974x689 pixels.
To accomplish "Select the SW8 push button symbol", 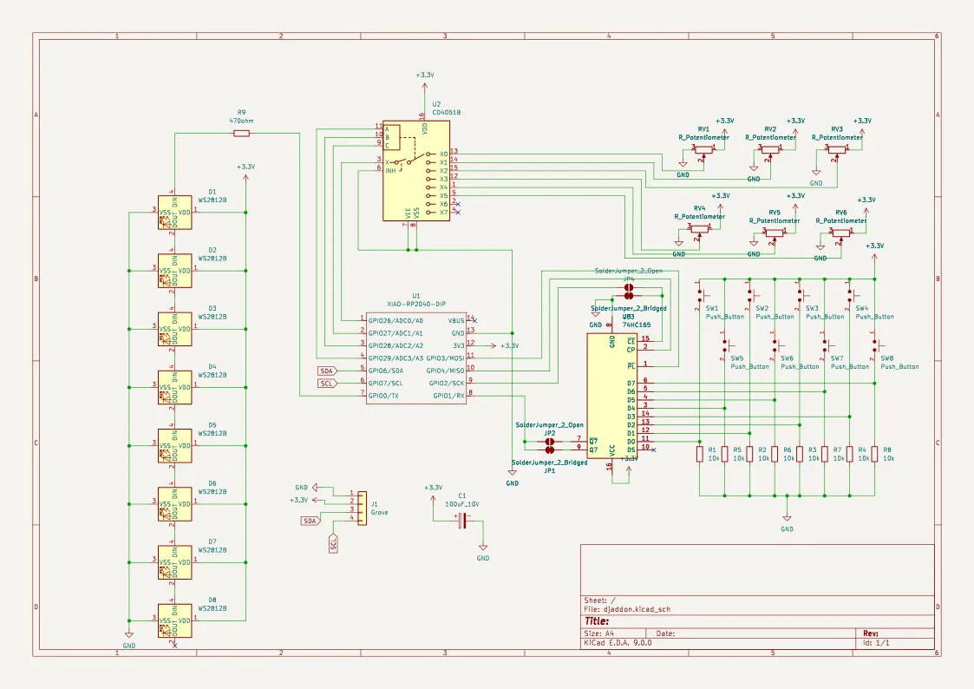I will pyautogui.click(x=877, y=345).
